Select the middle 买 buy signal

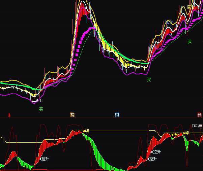[149, 80]
